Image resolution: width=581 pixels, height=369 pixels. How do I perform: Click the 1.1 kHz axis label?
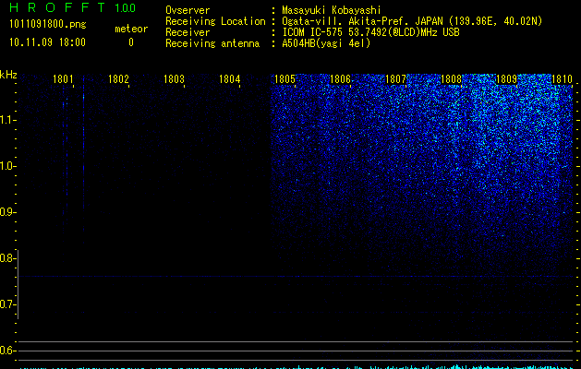point(7,120)
